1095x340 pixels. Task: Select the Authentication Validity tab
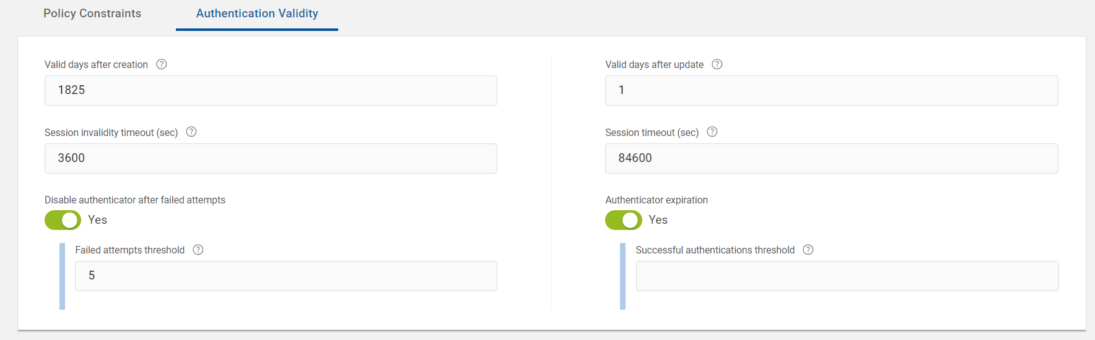(x=257, y=14)
